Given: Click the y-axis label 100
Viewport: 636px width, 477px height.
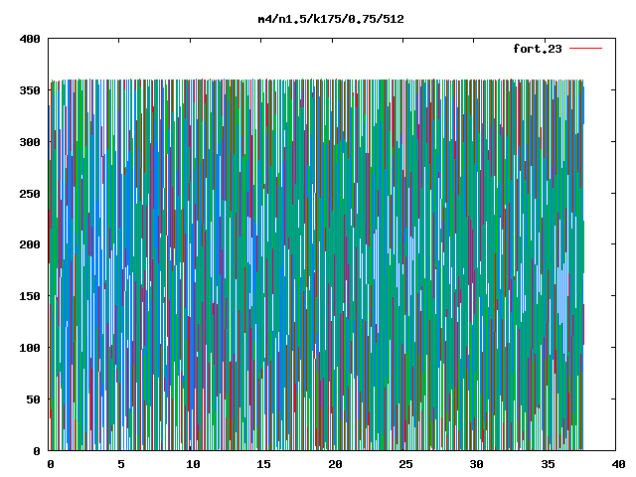Looking at the screenshot, I should pos(30,348).
